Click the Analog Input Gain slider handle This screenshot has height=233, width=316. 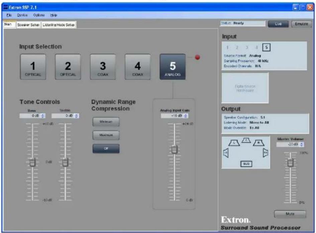(x=175, y=149)
